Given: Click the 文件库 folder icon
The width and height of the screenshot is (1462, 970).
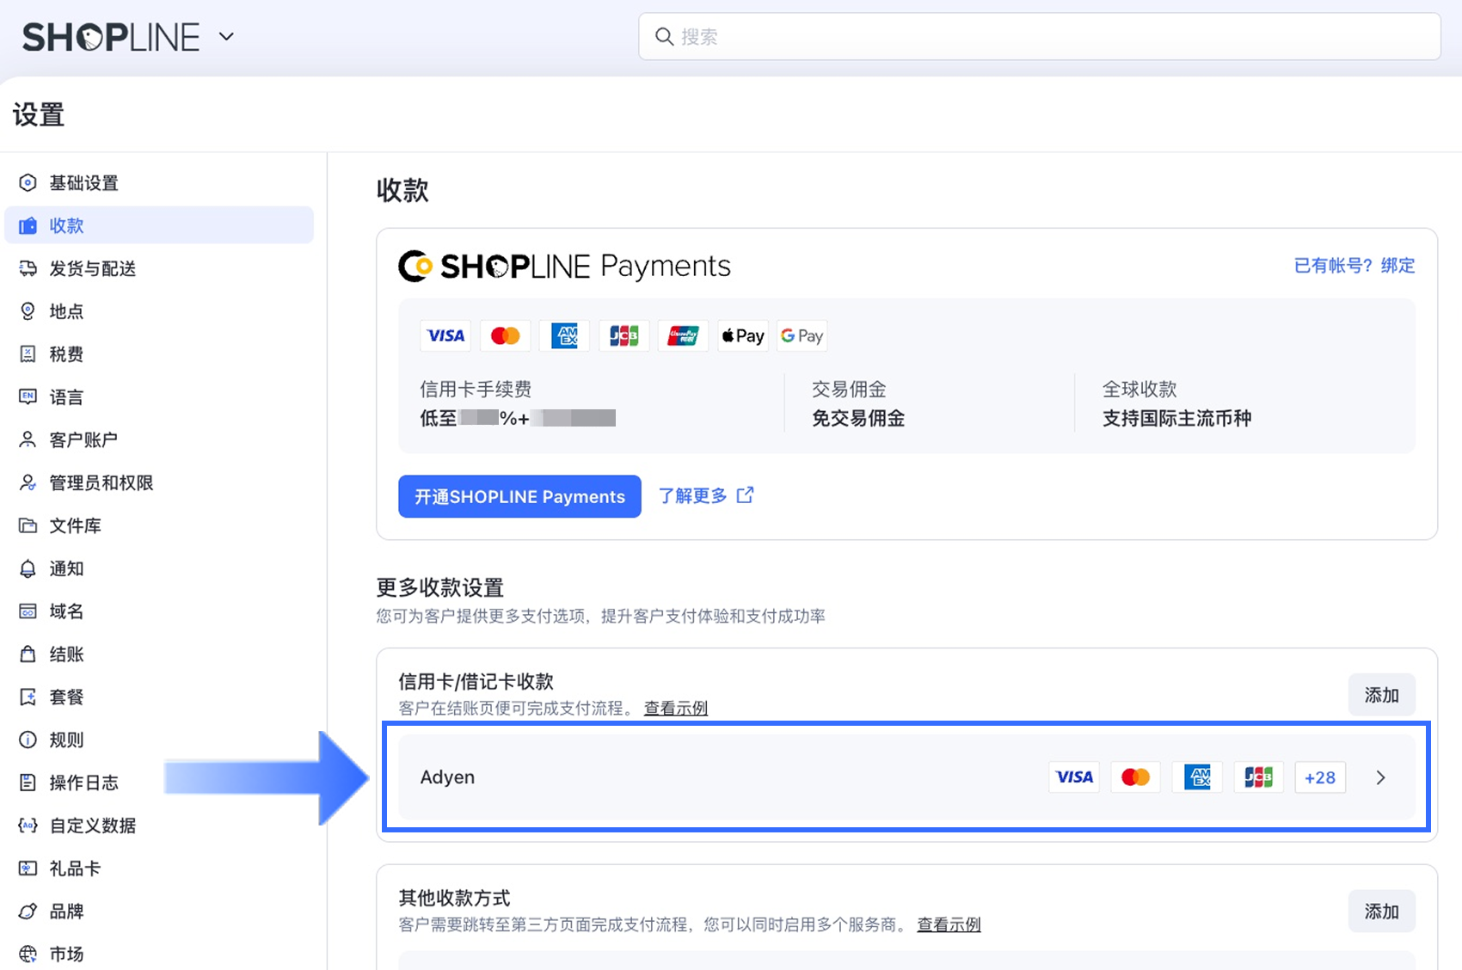Looking at the screenshot, I should pos(28,525).
